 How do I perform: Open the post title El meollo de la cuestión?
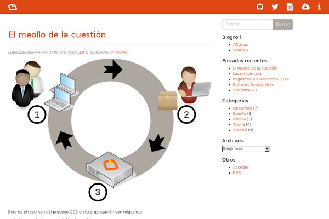click(57, 35)
